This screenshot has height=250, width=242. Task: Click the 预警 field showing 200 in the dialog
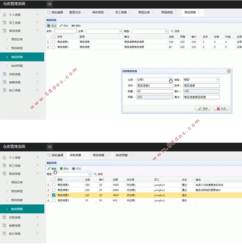click(x=155, y=97)
